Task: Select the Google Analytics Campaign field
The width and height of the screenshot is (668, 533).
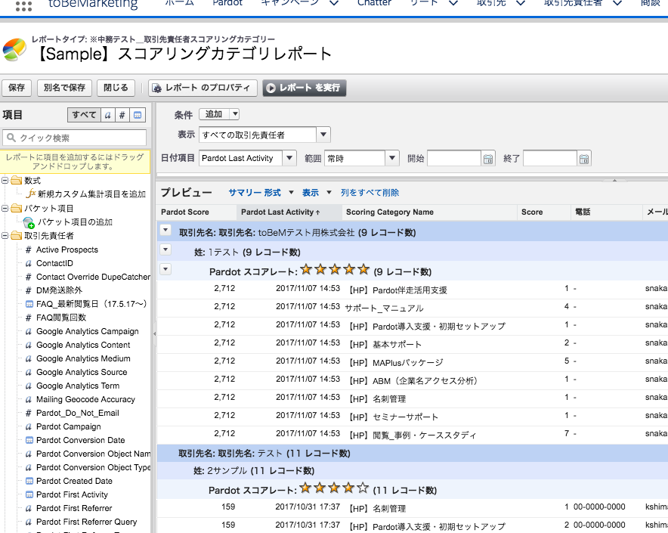Action: point(88,331)
